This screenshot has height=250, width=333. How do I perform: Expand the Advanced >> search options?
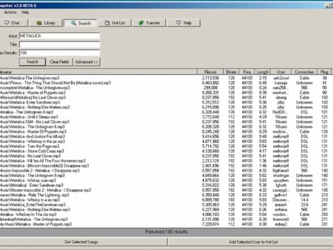pos(87,62)
